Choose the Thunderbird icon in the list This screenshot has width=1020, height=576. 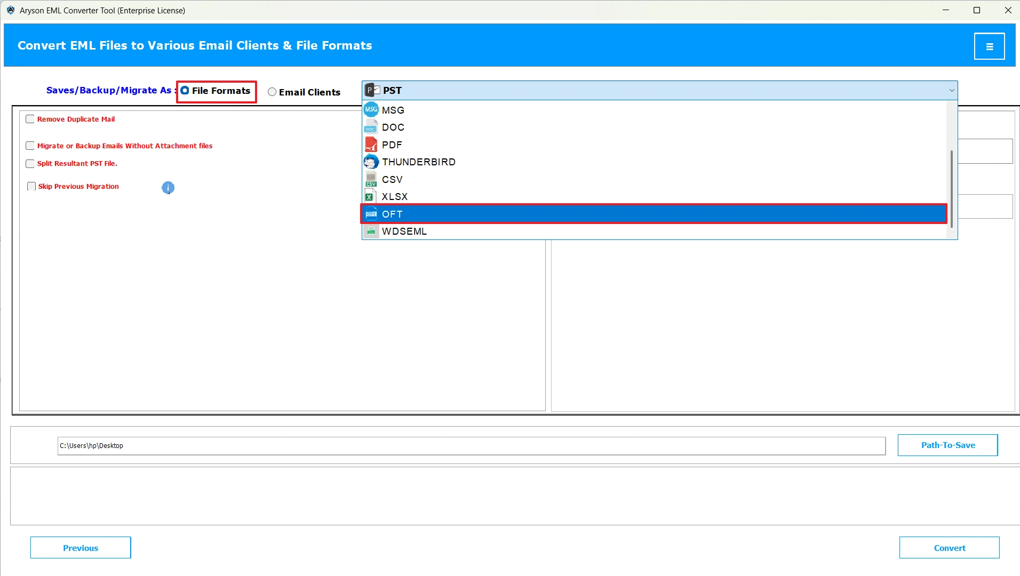point(372,162)
